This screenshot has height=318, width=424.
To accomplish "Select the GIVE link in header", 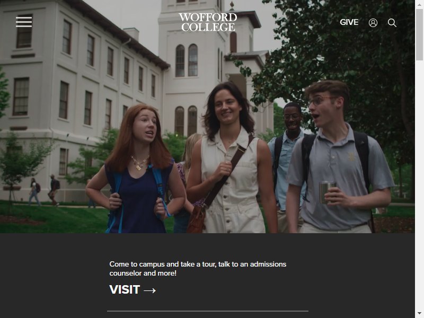I will [349, 22].
